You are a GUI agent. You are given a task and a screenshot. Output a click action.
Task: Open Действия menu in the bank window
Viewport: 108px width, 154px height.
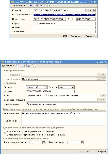coord(18,5)
